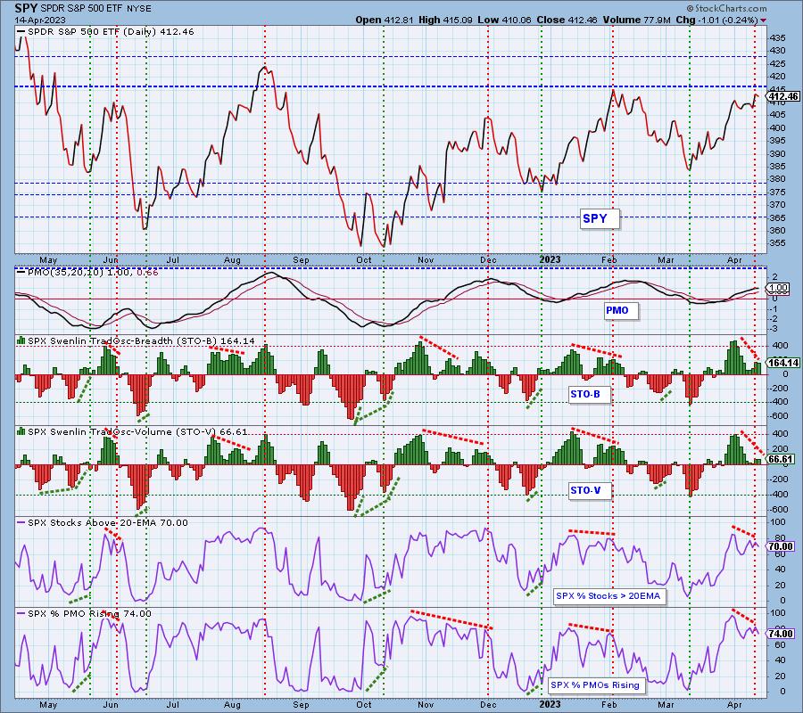Click the 'SPX Stocks Above 20-EMA 70.00' legend
Viewport: 803px width, 713px height.
click(x=108, y=523)
